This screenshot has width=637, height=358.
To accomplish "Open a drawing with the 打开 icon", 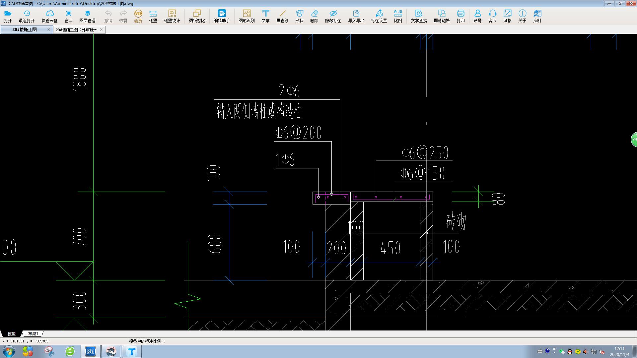I will click(x=8, y=16).
